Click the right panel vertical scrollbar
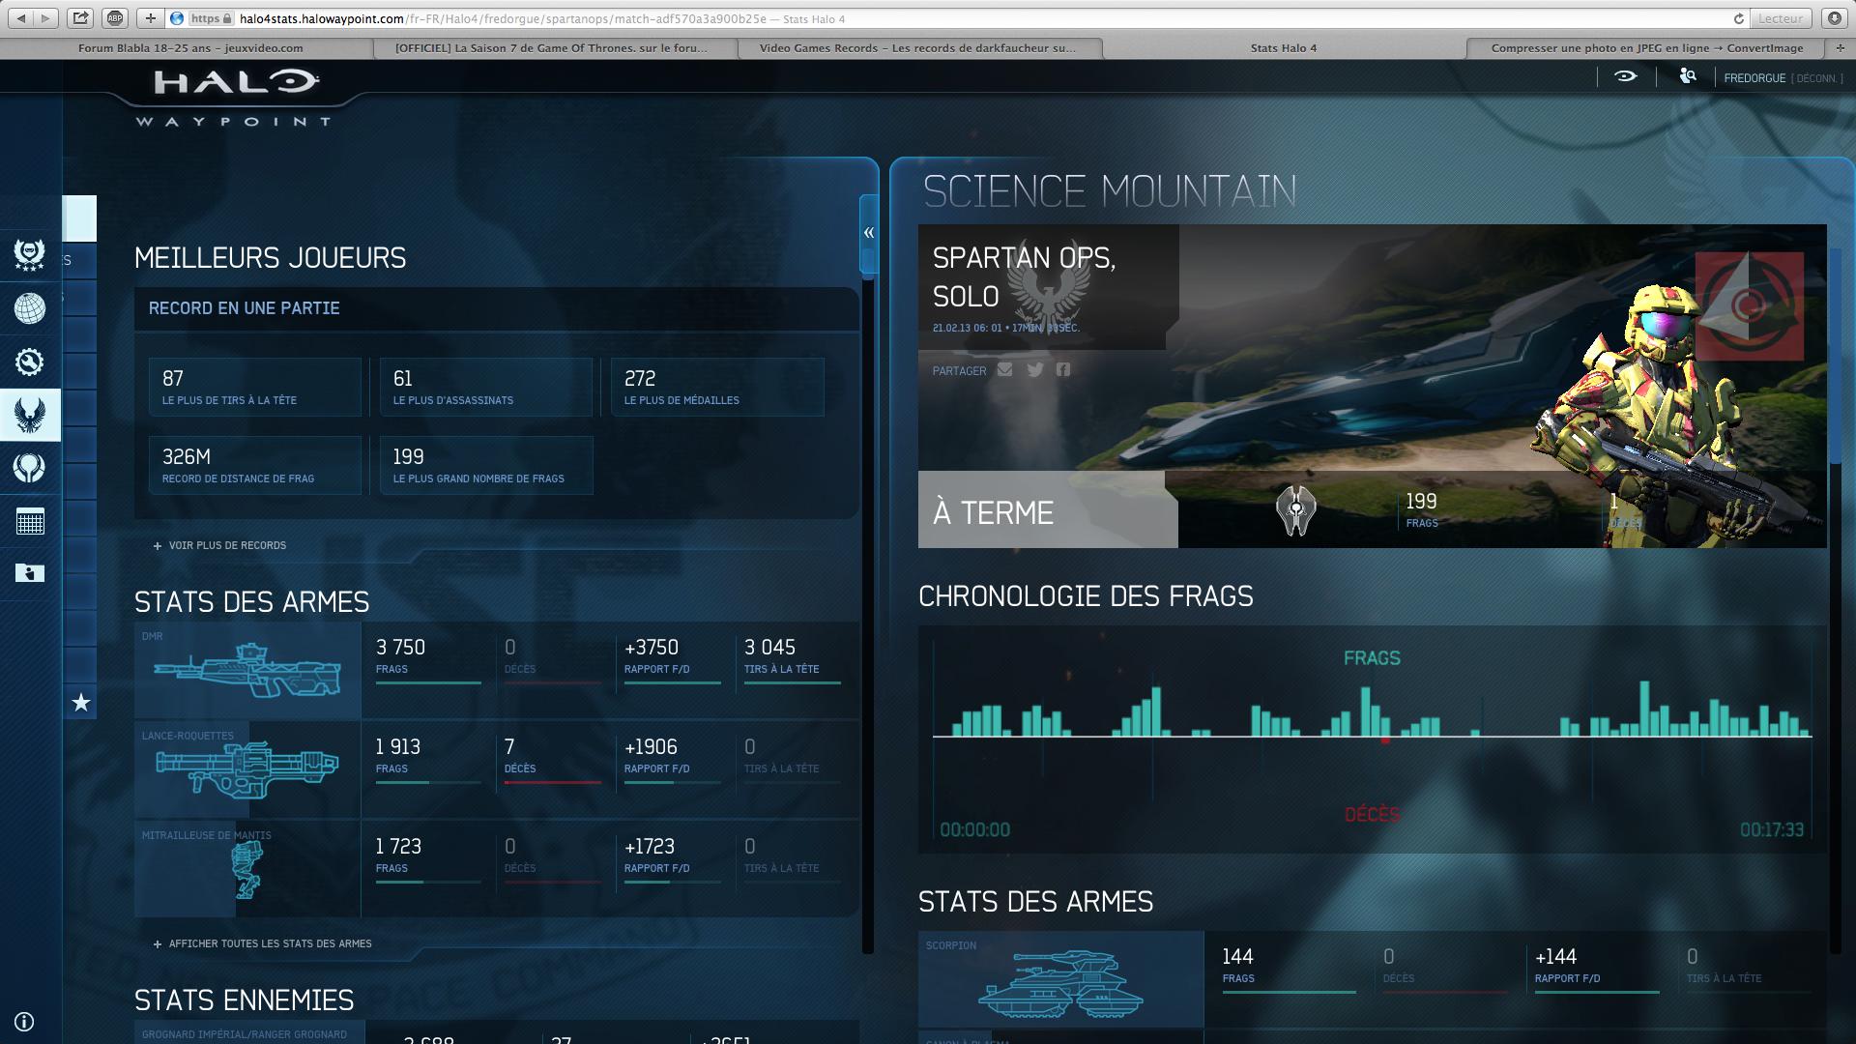Viewport: 1856px width, 1044px height. pyautogui.click(x=1835, y=358)
